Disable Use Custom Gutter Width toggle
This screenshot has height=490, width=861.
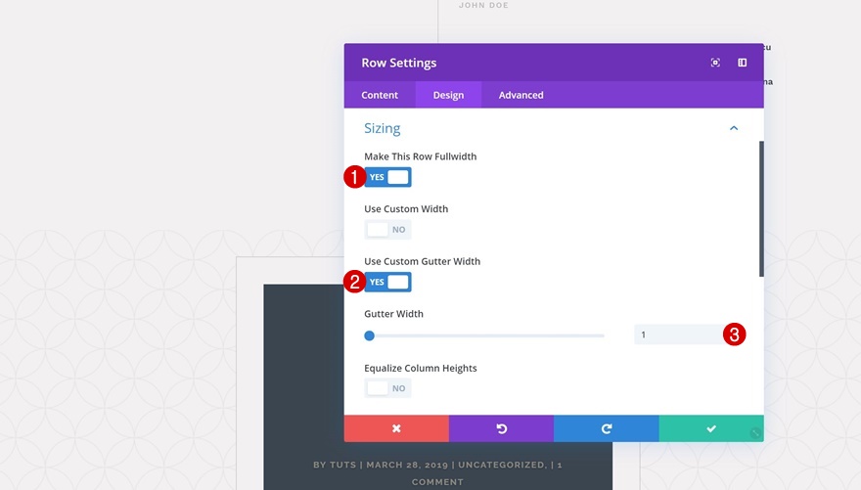pyautogui.click(x=387, y=282)
